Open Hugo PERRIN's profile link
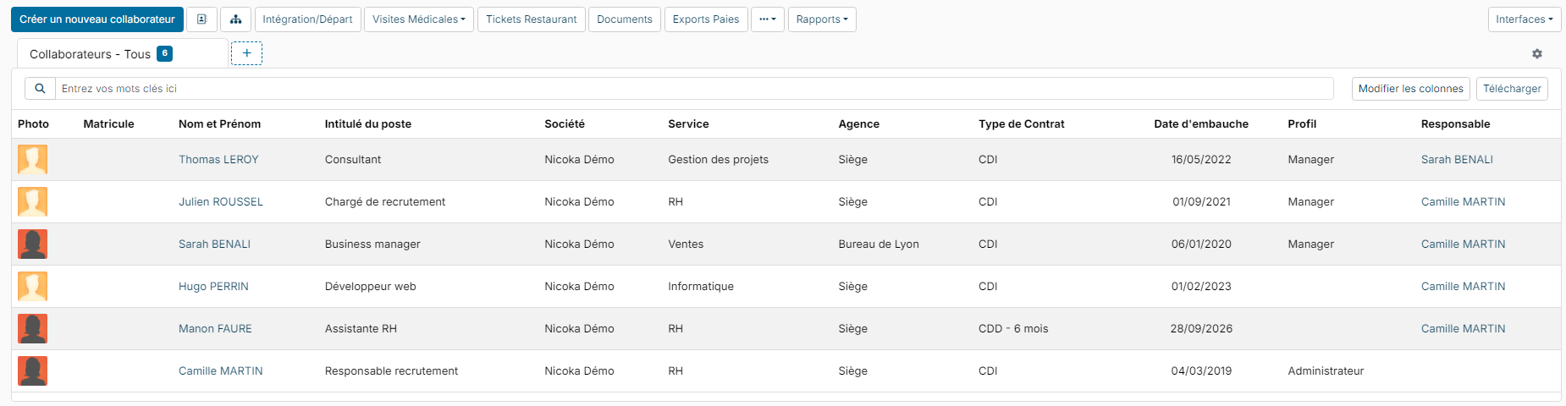 [x=213, y=286]
